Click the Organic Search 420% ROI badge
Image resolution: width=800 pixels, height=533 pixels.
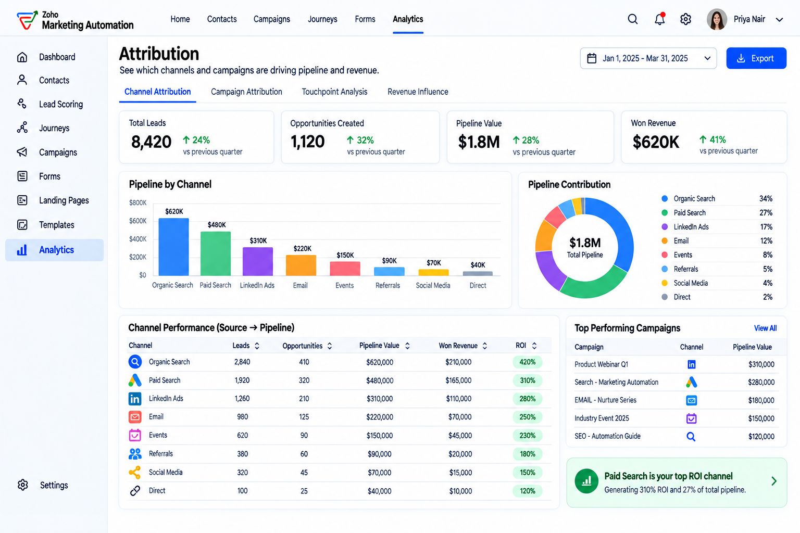[x=527, y=362]
